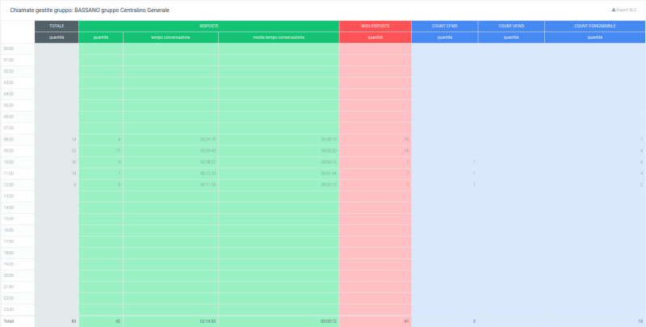Click the page title Chiamate gestite gruppo
646x327 pixels.
click(x=90, y=10)
